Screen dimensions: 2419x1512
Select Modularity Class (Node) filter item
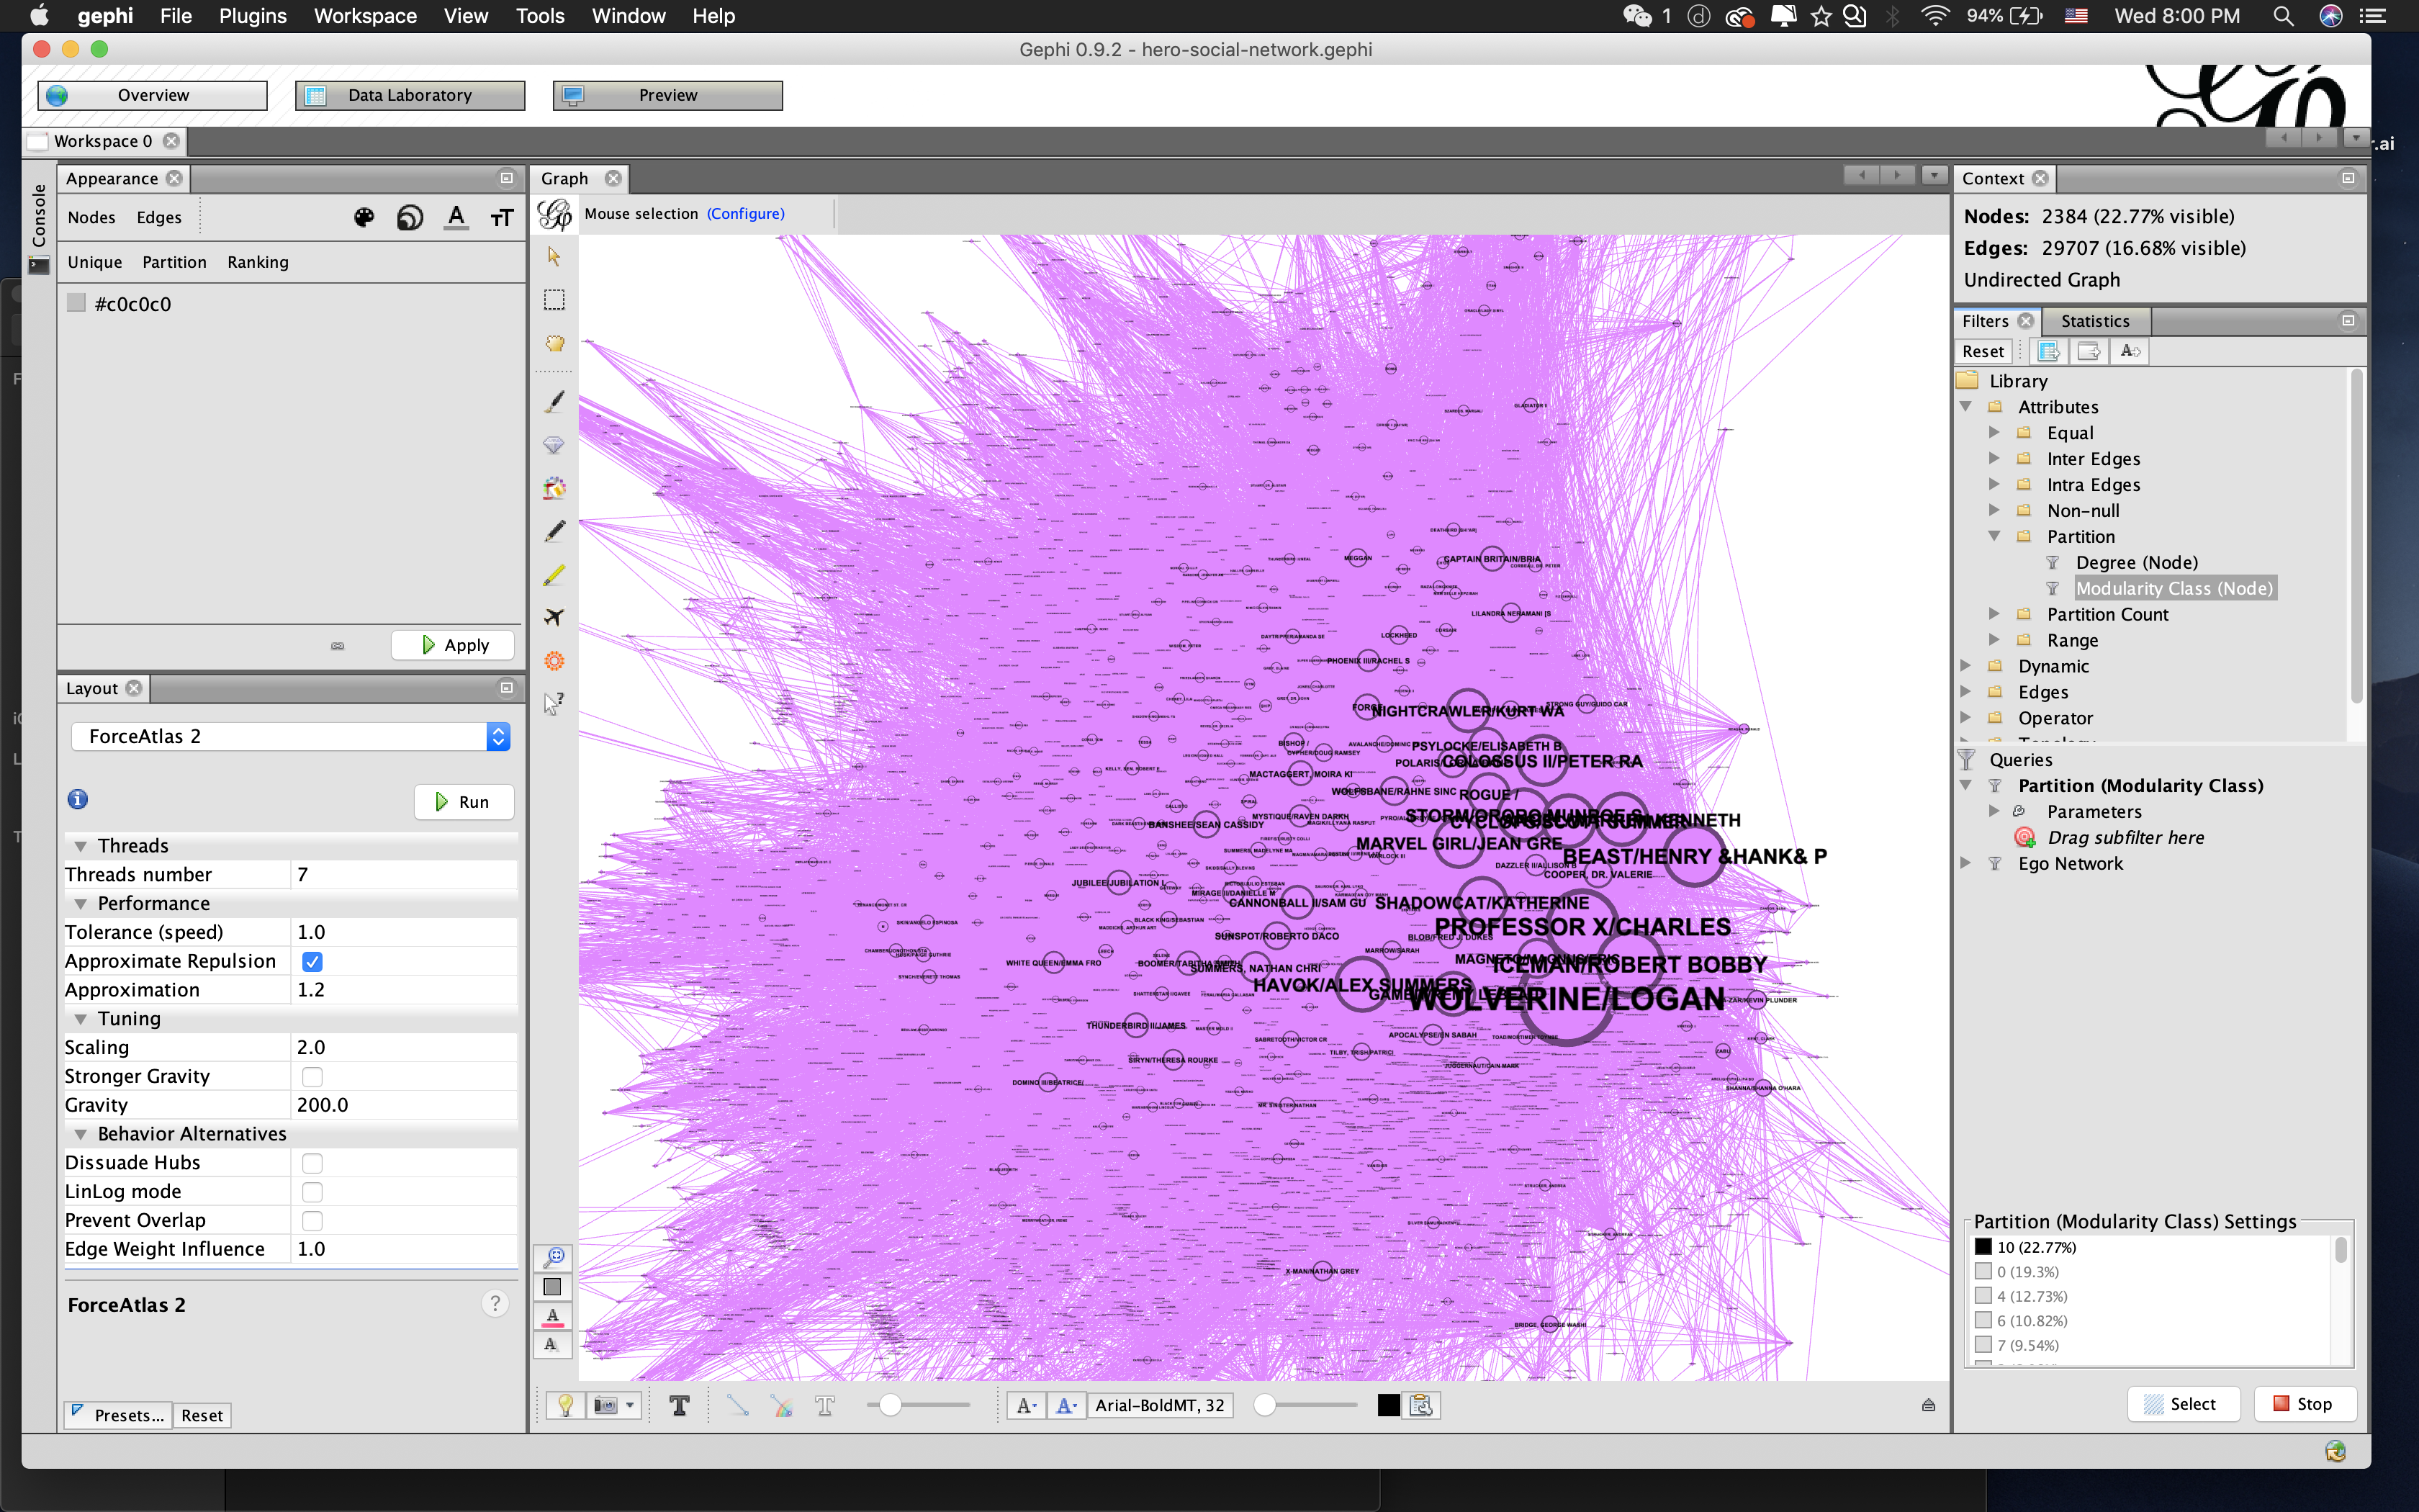pyautogui.click(x=2174, y=589)
